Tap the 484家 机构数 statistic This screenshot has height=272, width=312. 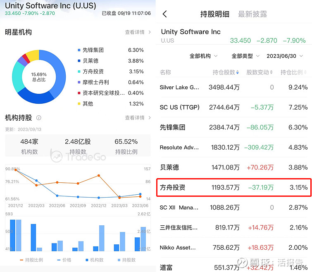tap(29, 146)
